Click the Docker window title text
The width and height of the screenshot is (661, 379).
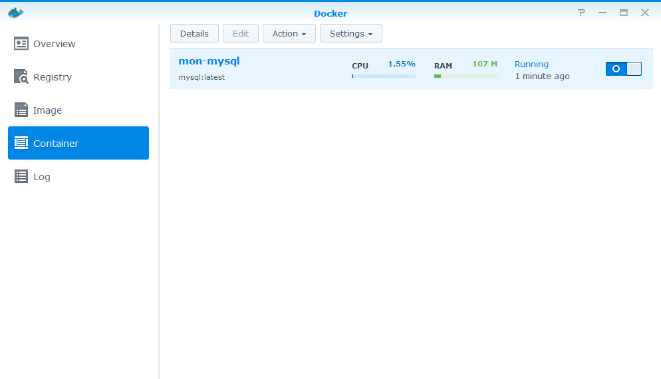click(x=330, y=13)
